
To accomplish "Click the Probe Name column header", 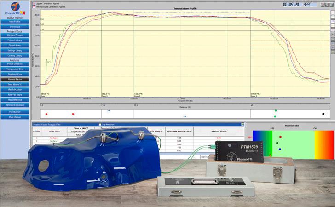I will point(54,132).
